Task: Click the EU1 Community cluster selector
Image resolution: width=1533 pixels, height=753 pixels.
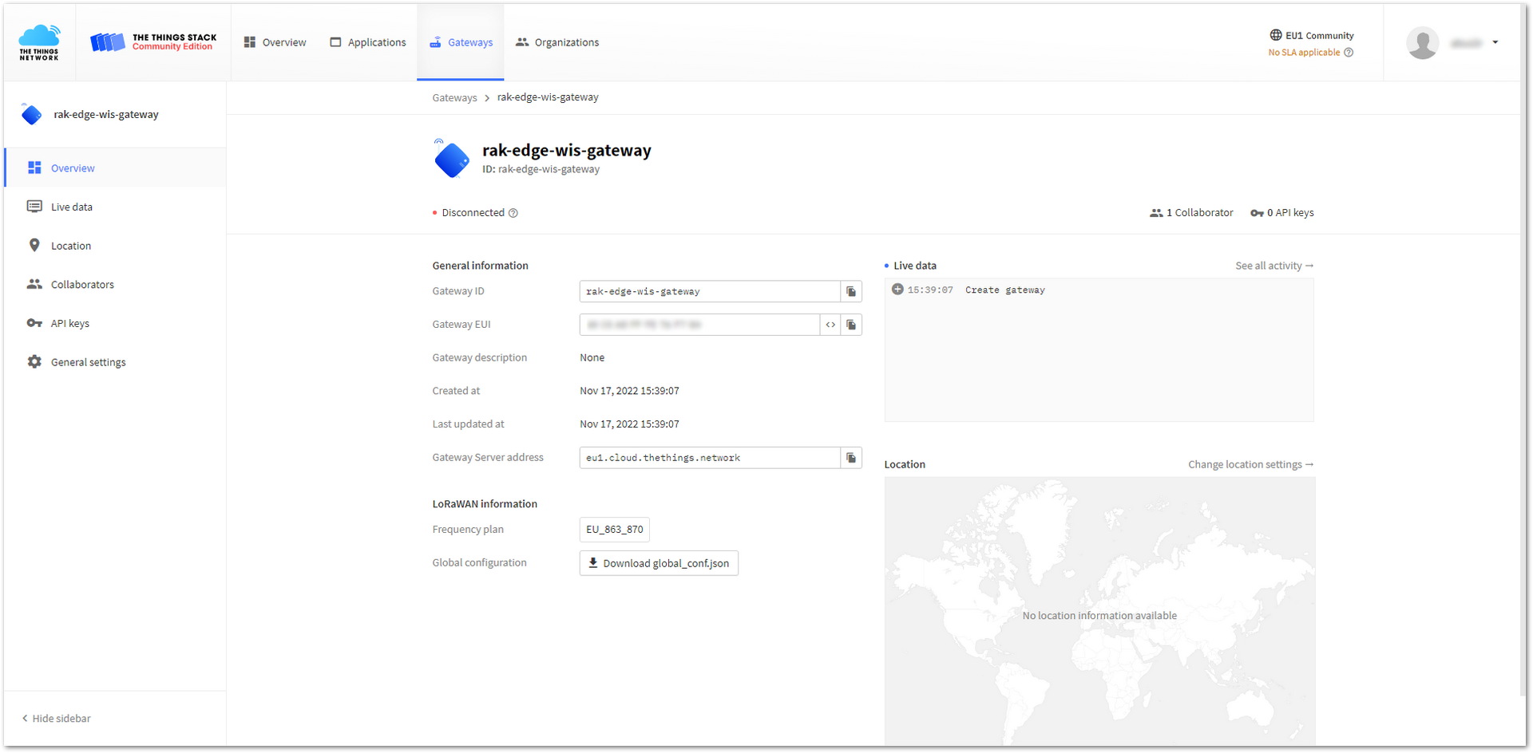Action: pyautogui.click(x=1312, y=35)
